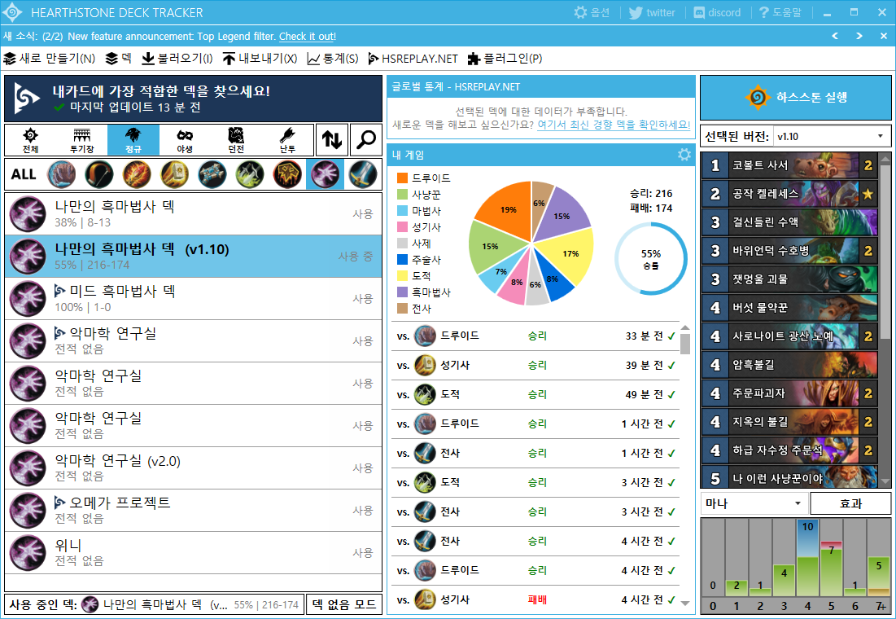
Task: Open 통계(S) statistics menu
Action: click(333, 59)
